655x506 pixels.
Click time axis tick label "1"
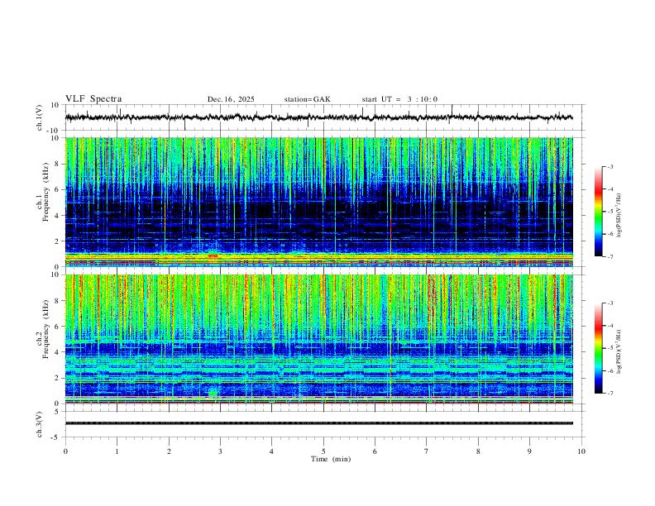coord(117,451)
